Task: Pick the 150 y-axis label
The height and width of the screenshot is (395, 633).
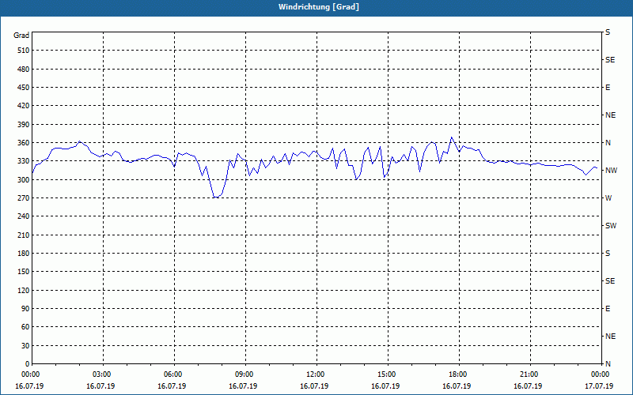Action: [x=24, y=272]
